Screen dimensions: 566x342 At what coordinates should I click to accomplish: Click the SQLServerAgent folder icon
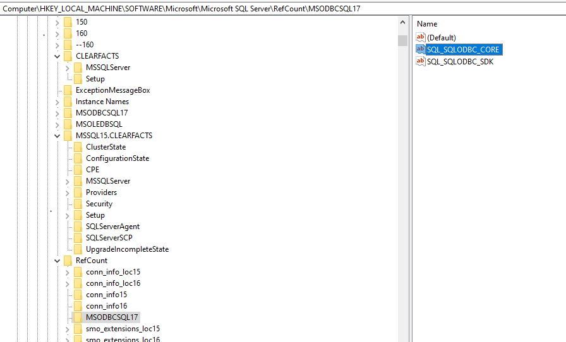78,227
